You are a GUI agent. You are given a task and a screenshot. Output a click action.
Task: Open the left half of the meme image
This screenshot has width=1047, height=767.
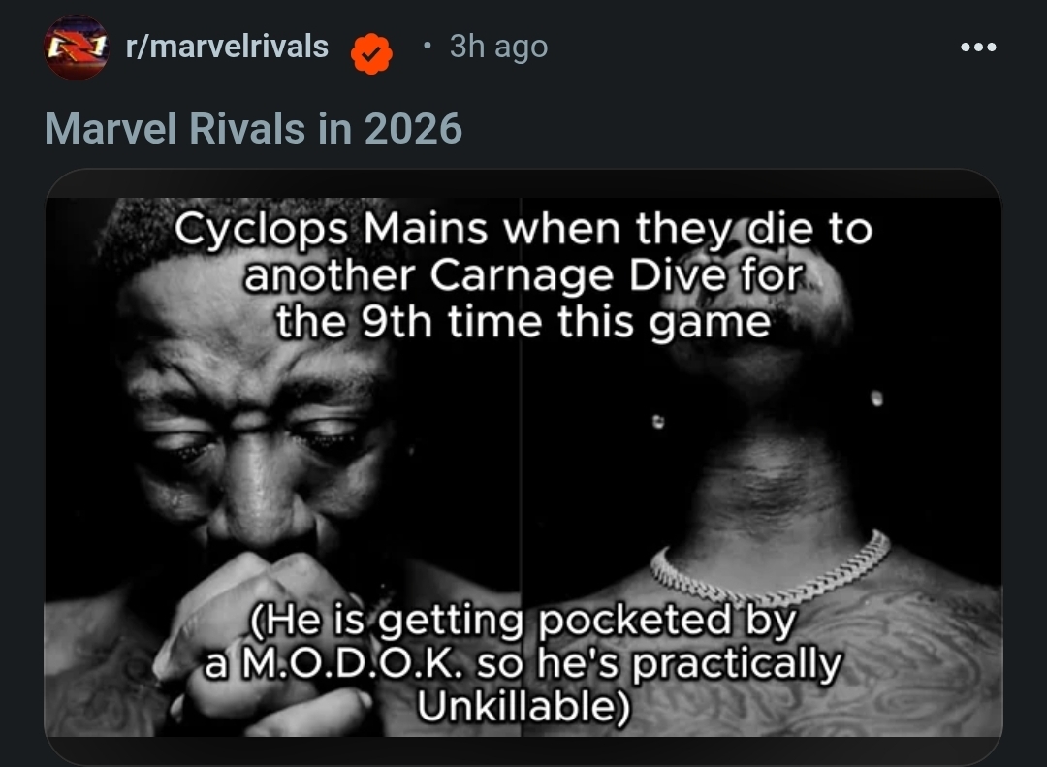[282, 467]
